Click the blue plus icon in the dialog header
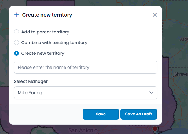Viewport: 188px width, 134px height. 17,15
